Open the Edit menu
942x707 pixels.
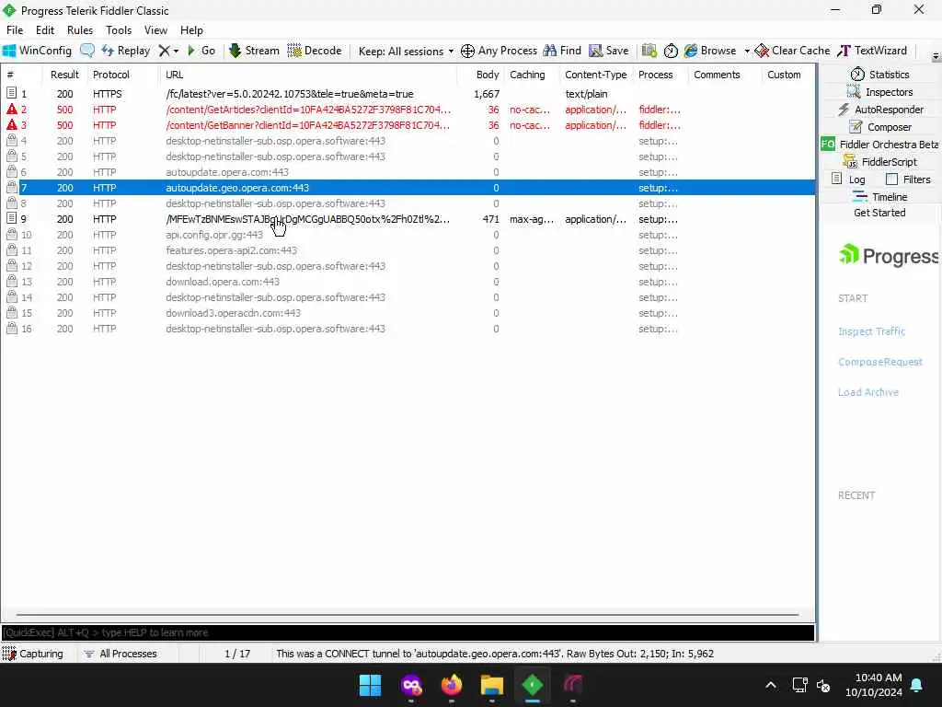(45, 30)
